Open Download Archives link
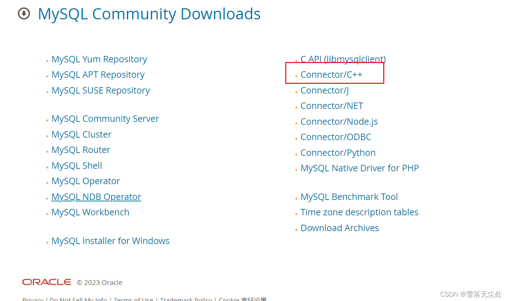The image size is (507, 301). click(x=340, y=228)
